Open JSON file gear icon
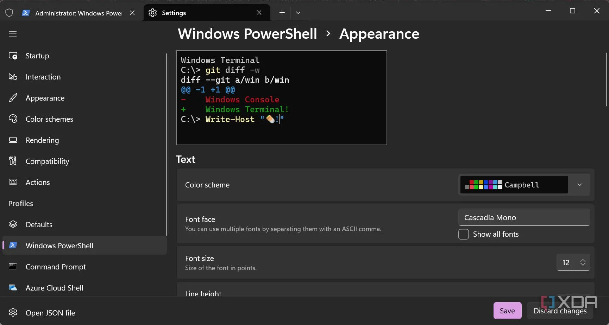This screenshot has height=325, width=609. coord(13,313)
